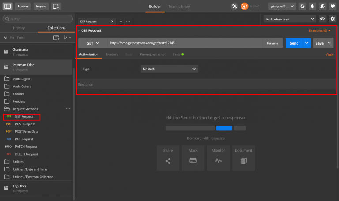Switch to the Headers tab

coord(112,54)
